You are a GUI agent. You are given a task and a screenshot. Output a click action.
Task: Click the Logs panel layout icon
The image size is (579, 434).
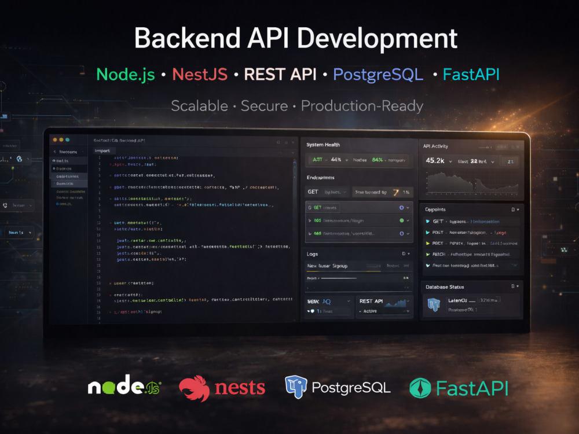pos(403,254)
